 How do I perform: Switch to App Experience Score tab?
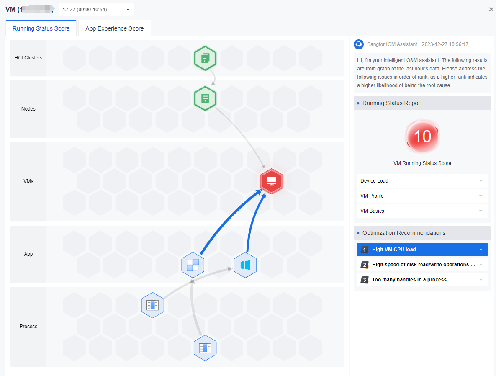pyautogui.click(x=114, y=28)
